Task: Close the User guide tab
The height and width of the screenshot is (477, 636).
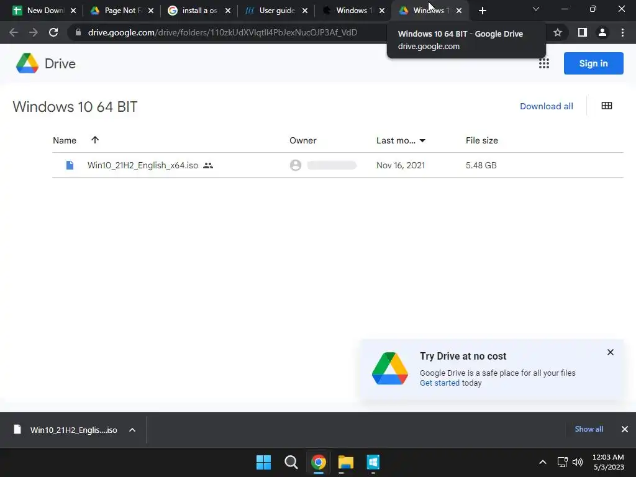Action: point(305,11)
